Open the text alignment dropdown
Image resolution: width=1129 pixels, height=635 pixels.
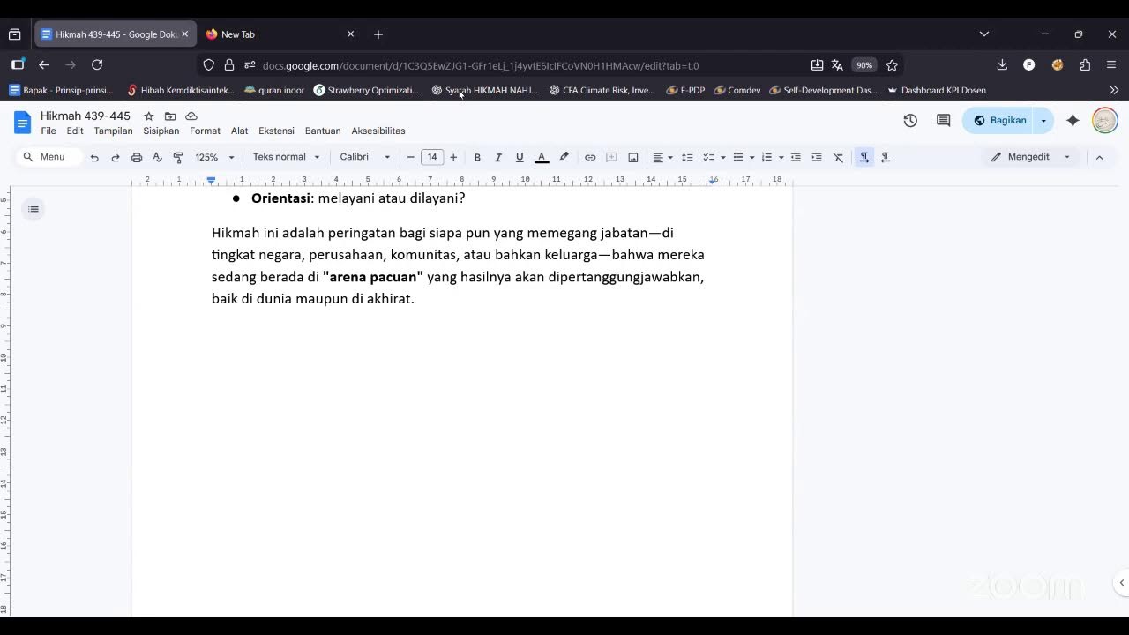662,157
